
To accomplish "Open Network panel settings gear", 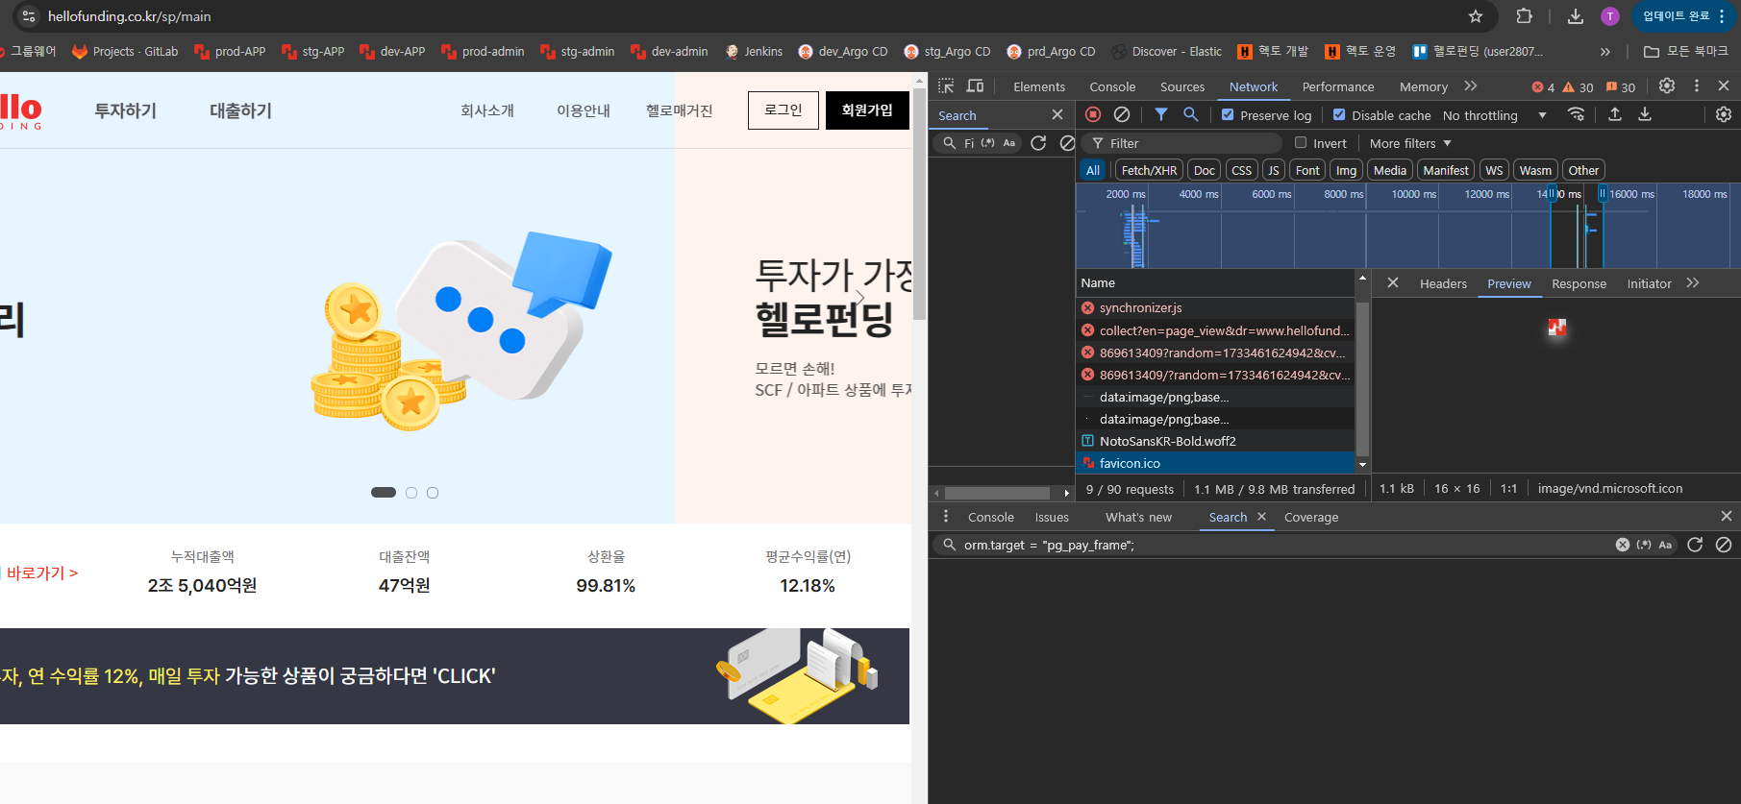I will pyautogui.click(x=1724, y=114).
